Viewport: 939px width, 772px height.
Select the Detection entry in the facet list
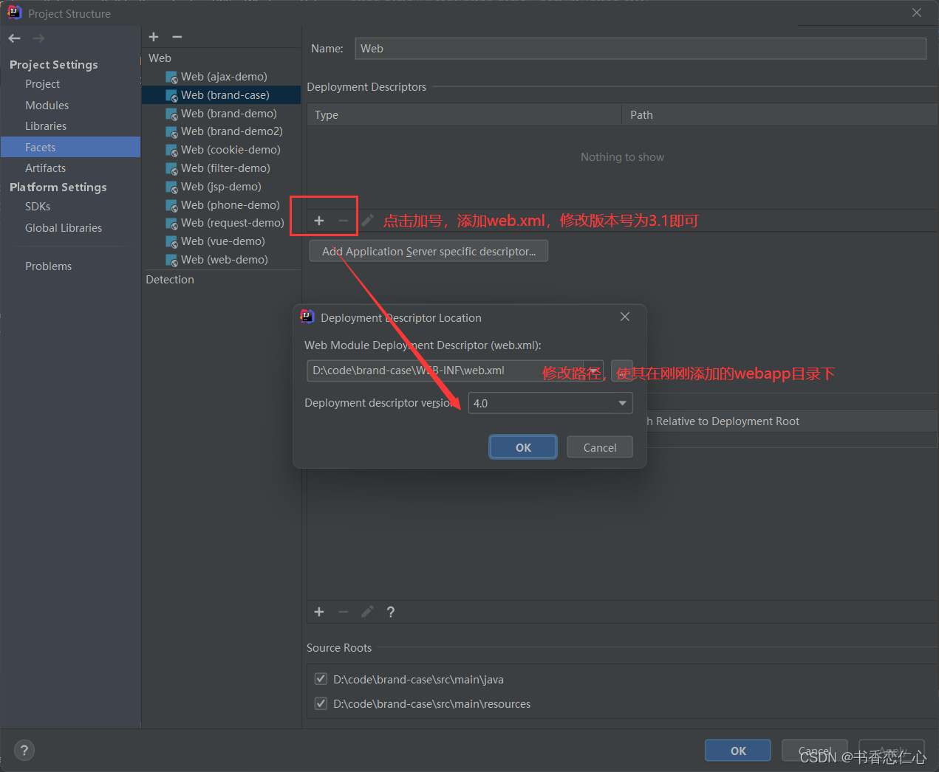point(170,280)
